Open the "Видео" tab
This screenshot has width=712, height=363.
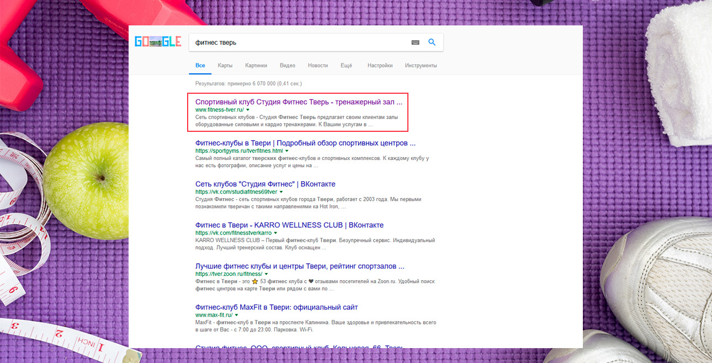pos(287,66)
